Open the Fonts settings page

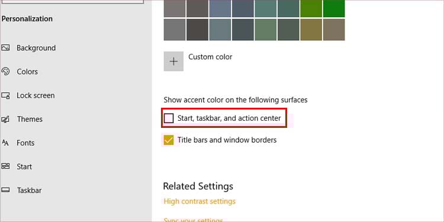click(x=25, y=143)
